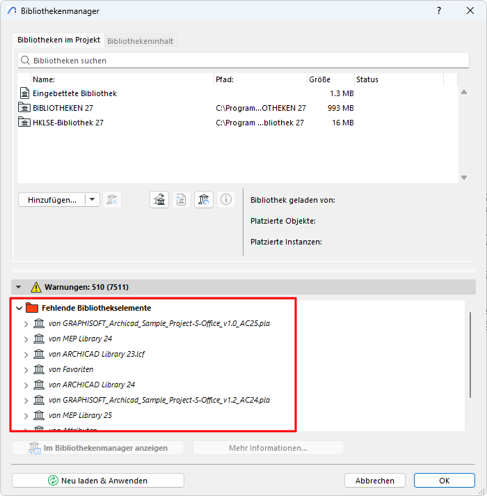487x496 pixels.
Task: Click the refresh library icon
Action: point(204,200)
